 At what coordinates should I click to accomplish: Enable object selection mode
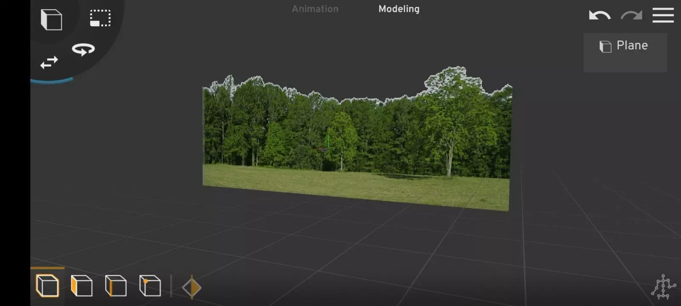click(x=47, y=286)
